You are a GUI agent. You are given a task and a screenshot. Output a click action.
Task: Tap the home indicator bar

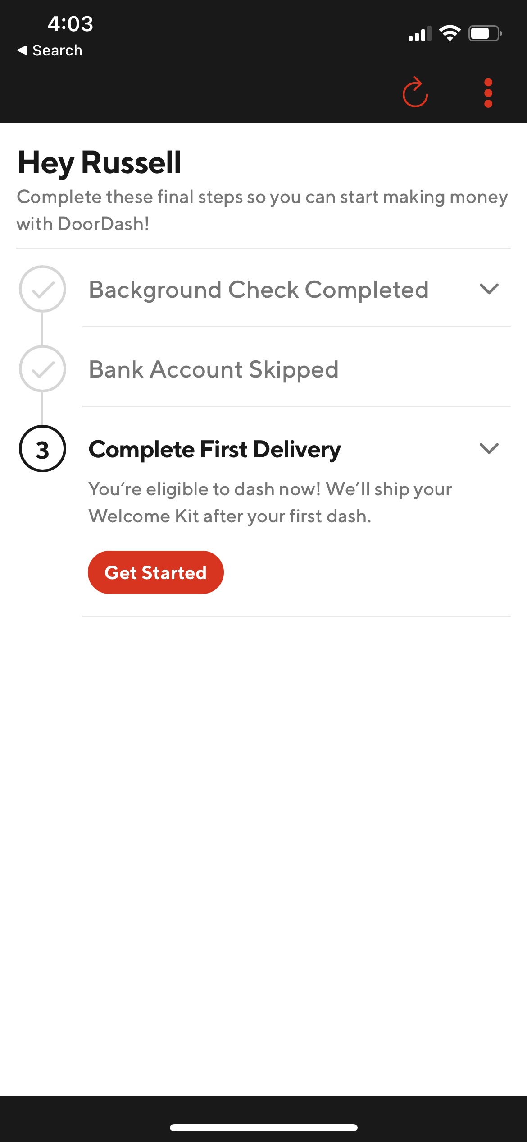point(263,1128)
